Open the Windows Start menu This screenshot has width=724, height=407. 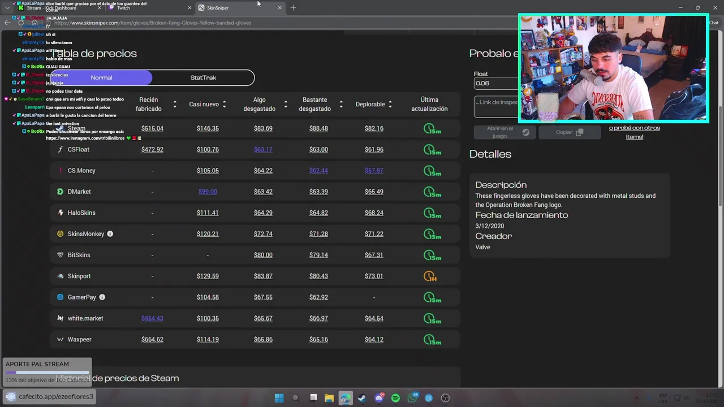pyautogui.click(x=279, y=398)
